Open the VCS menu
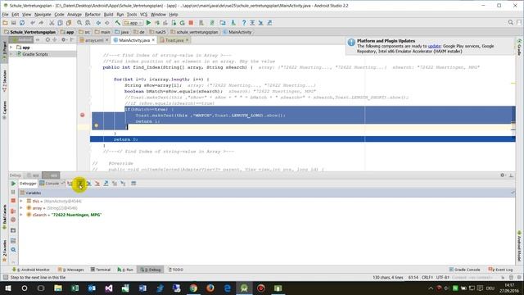524x295 pixels. (x=144, y=15)
